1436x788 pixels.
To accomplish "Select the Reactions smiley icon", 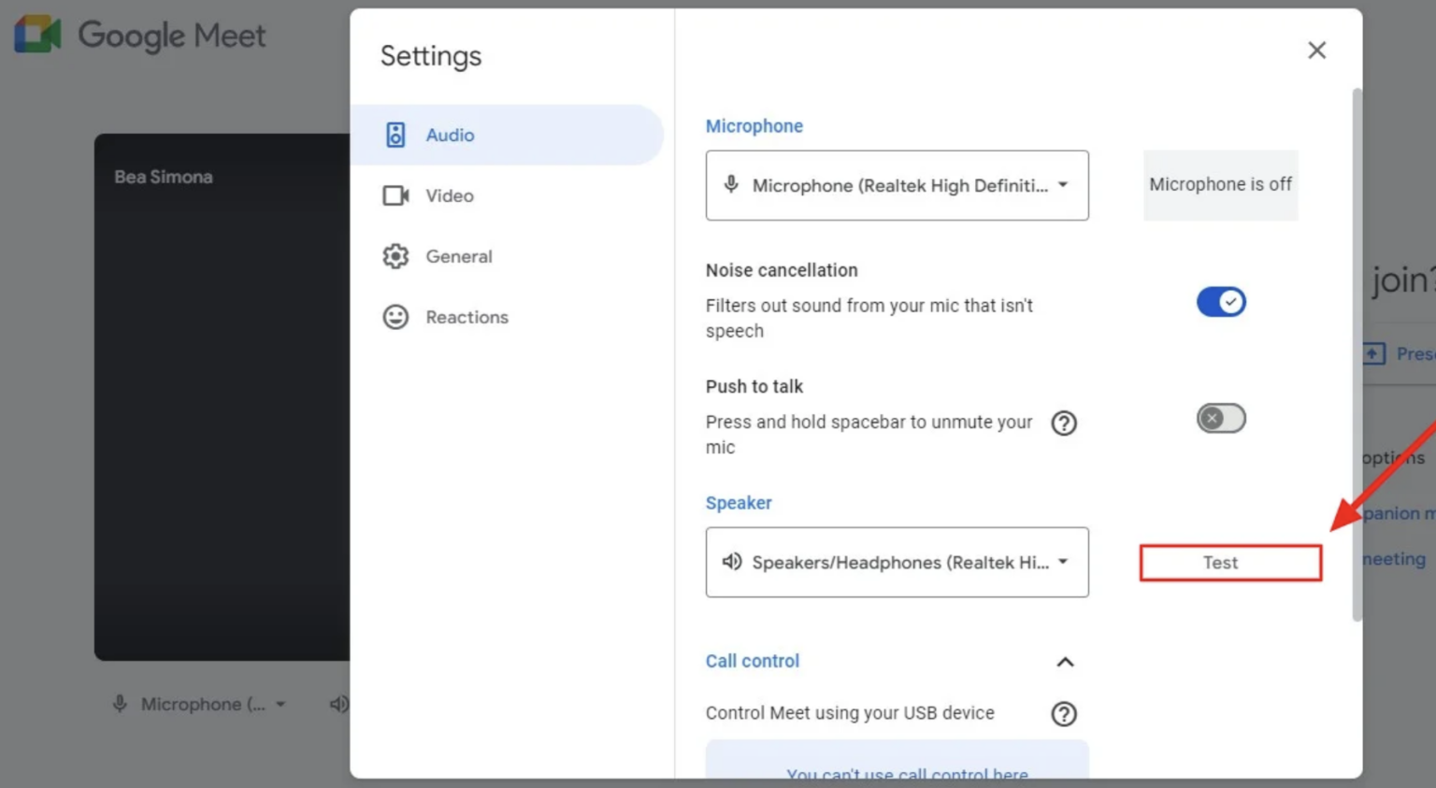I will pos(395,317).
